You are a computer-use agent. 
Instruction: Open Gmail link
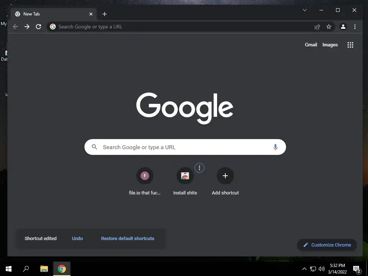[x=311, y=45]
